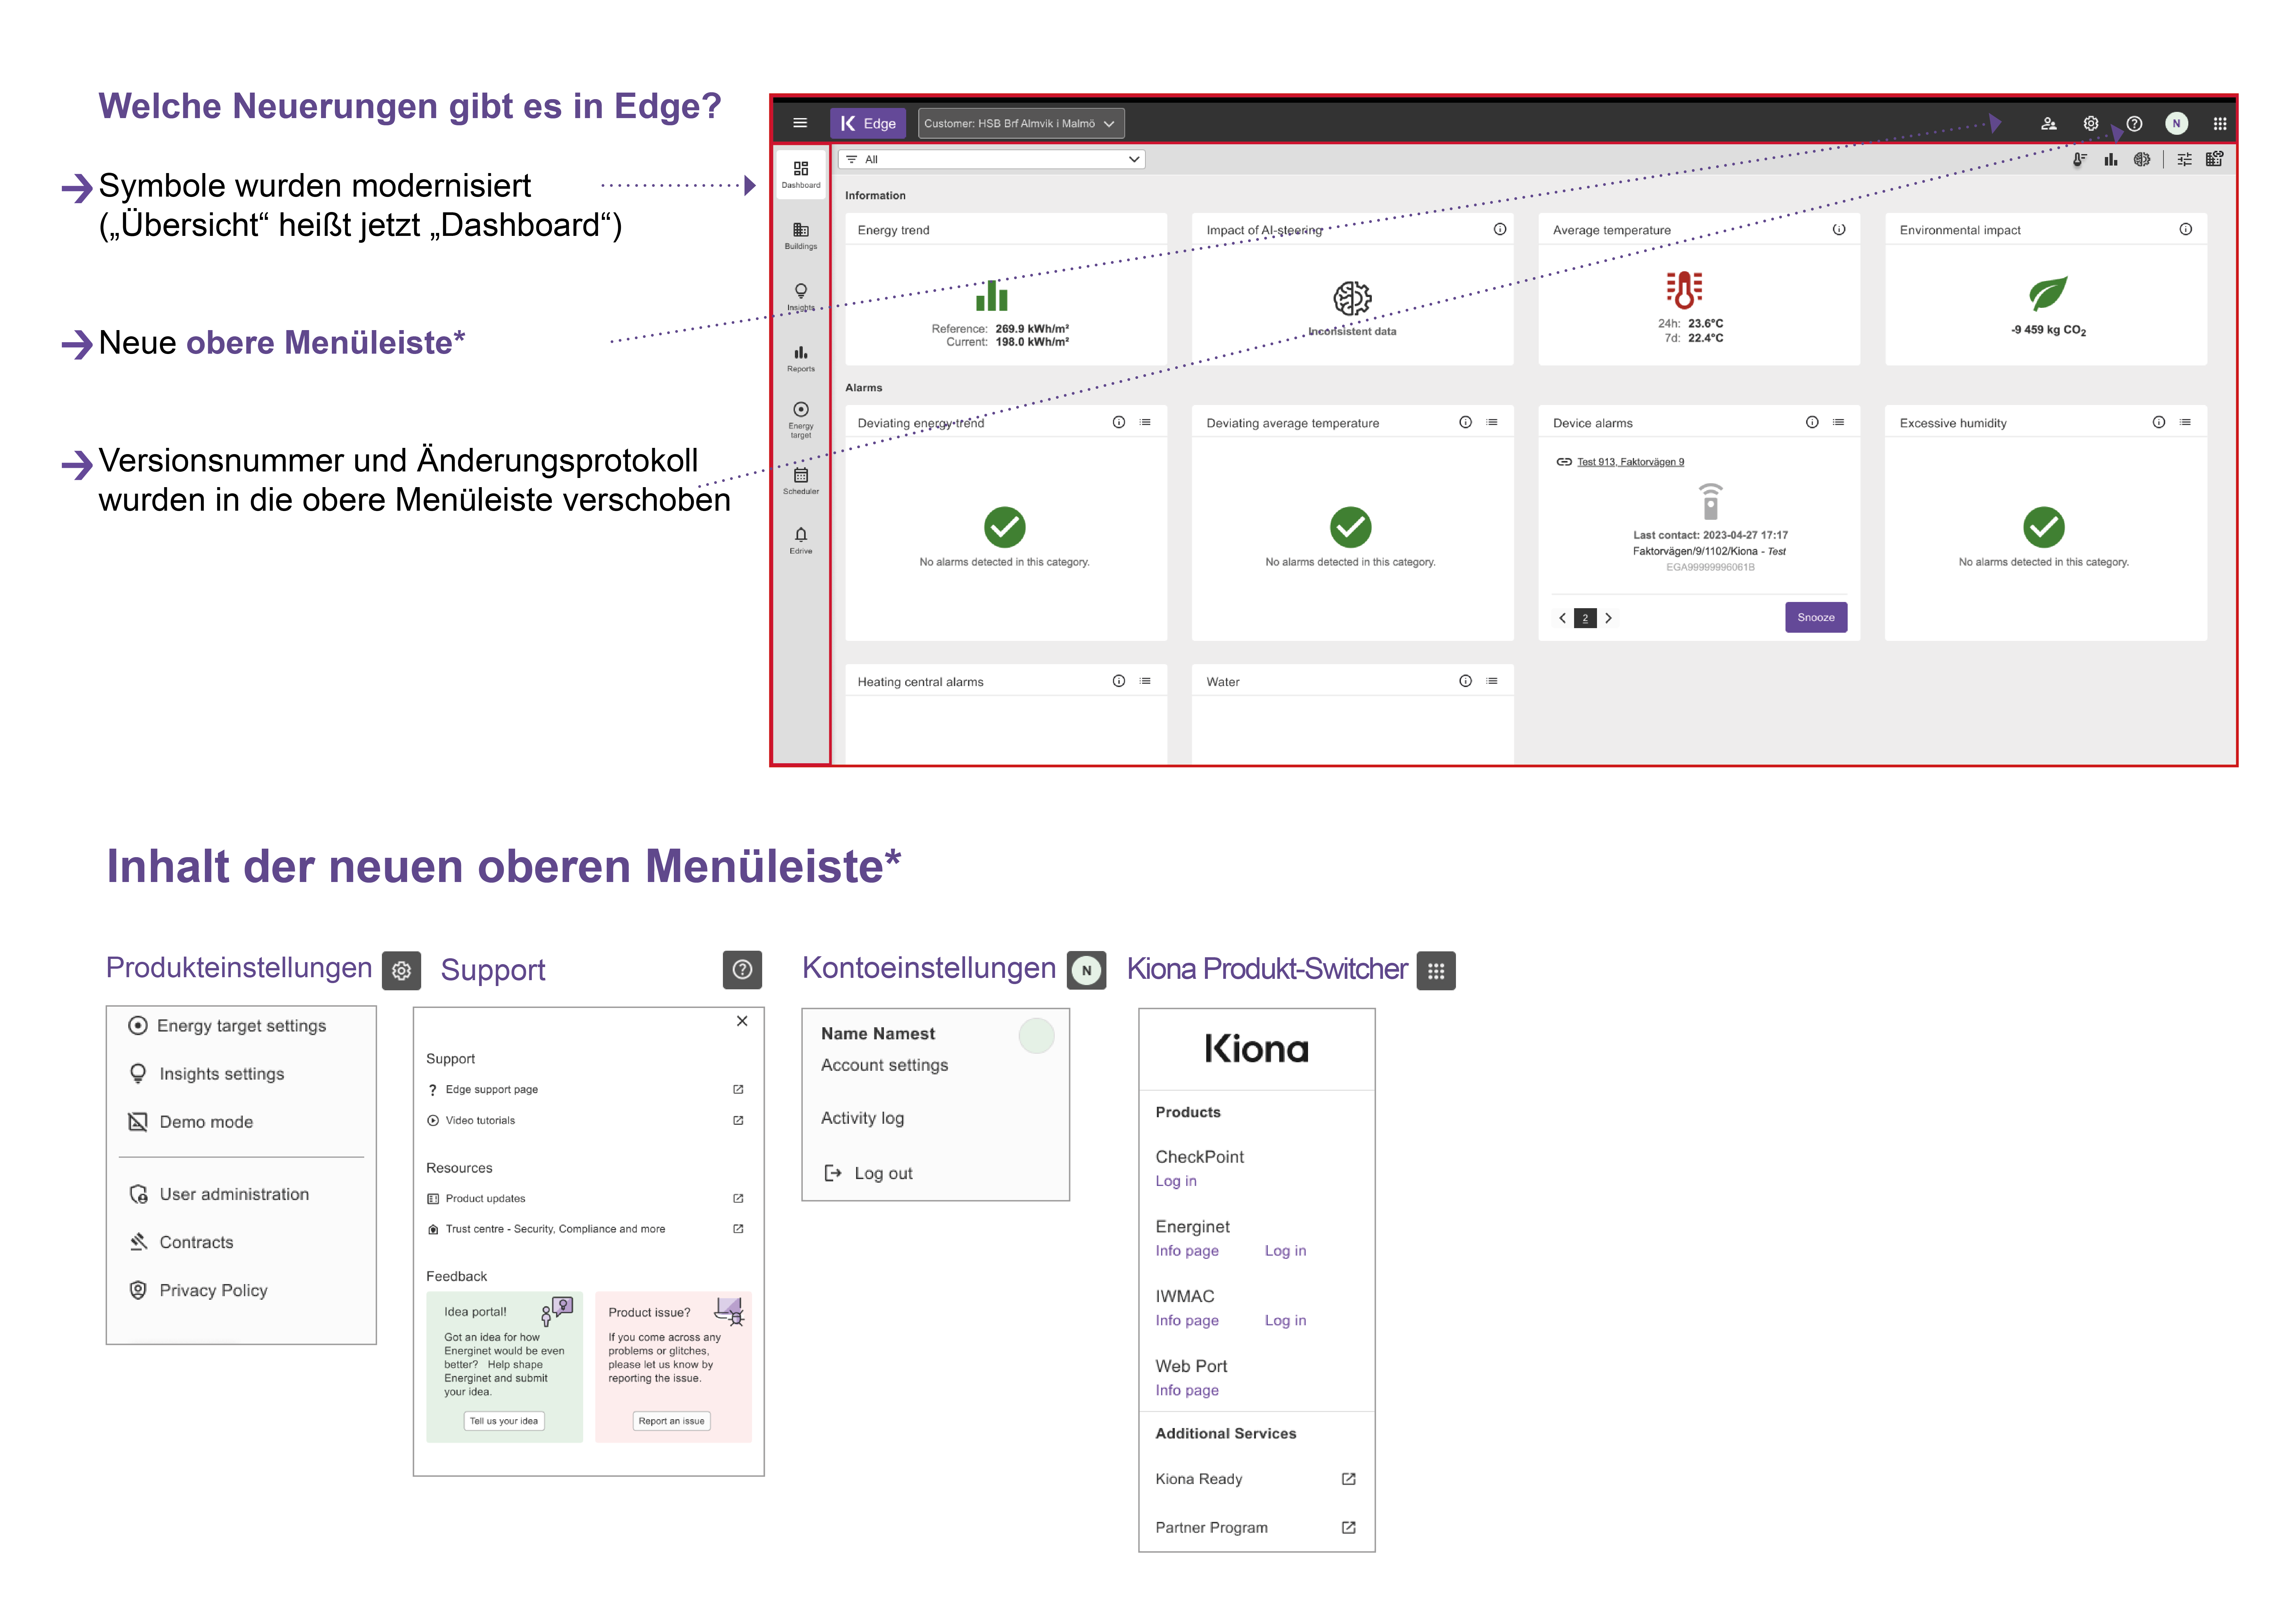Show info for Water alarm card

click(1466, 681)
